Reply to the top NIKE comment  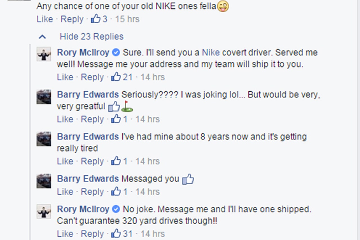pos(72,19)
